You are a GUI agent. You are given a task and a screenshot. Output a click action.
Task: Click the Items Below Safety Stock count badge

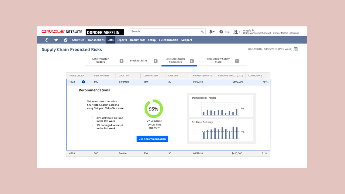point(237,61)
